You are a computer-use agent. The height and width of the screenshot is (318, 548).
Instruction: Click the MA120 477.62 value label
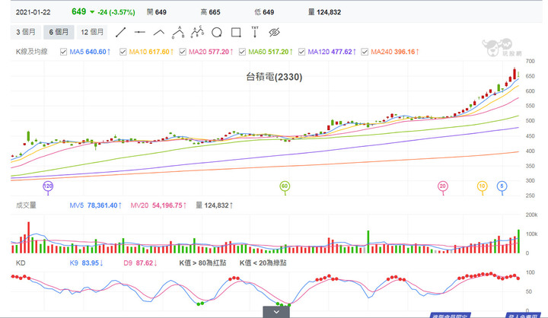(332, 52)
